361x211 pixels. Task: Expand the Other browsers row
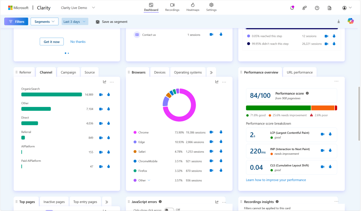point(149,180)
